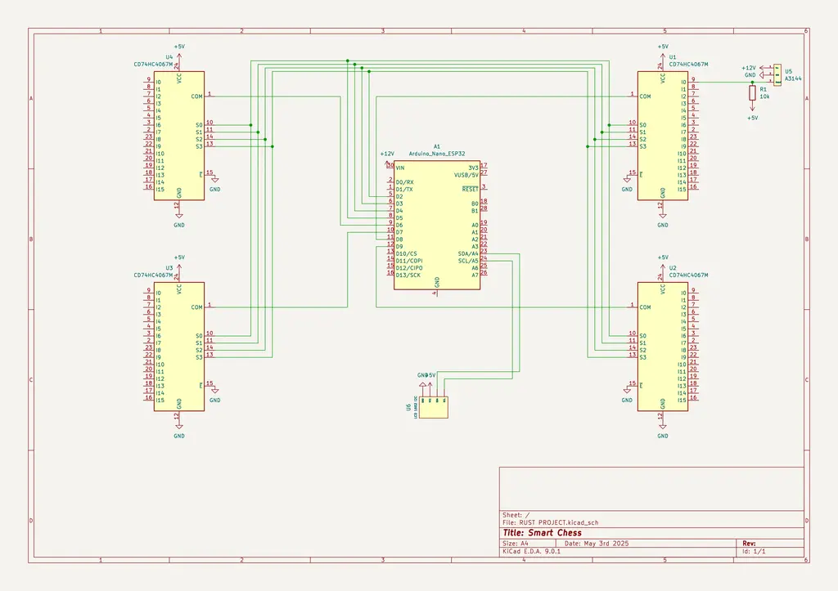This screenshot has height=591, width=838.
Task: Select the U2 CD74HC4067M multiplexer symbol
Action: (663, 347)
